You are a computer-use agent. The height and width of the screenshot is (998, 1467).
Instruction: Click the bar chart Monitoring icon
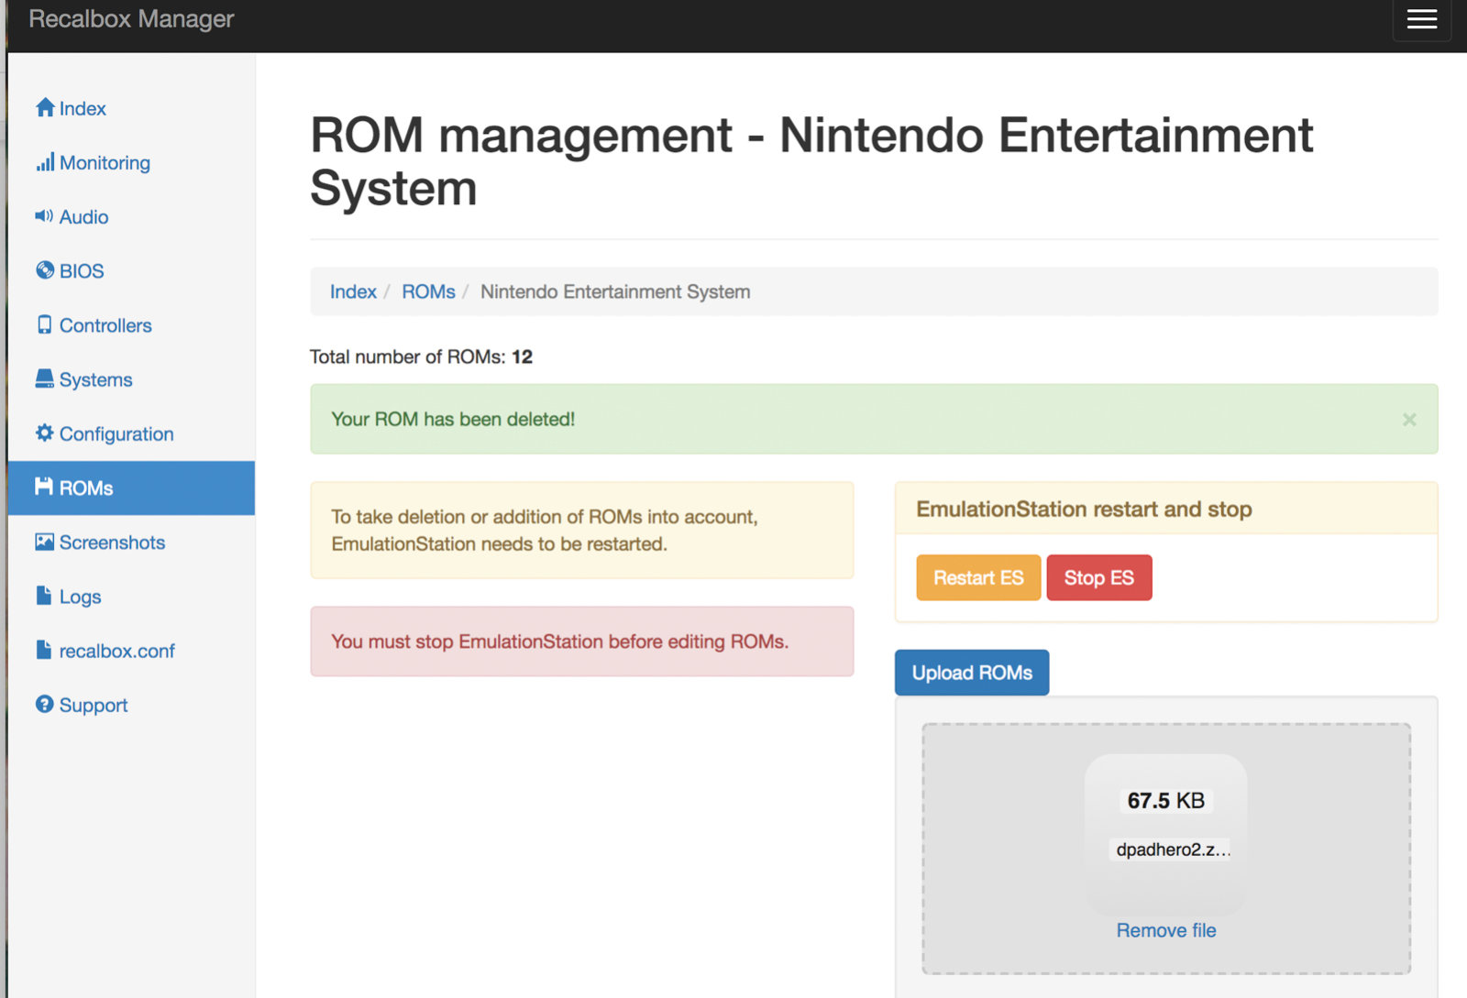click(x=44, y=163)
